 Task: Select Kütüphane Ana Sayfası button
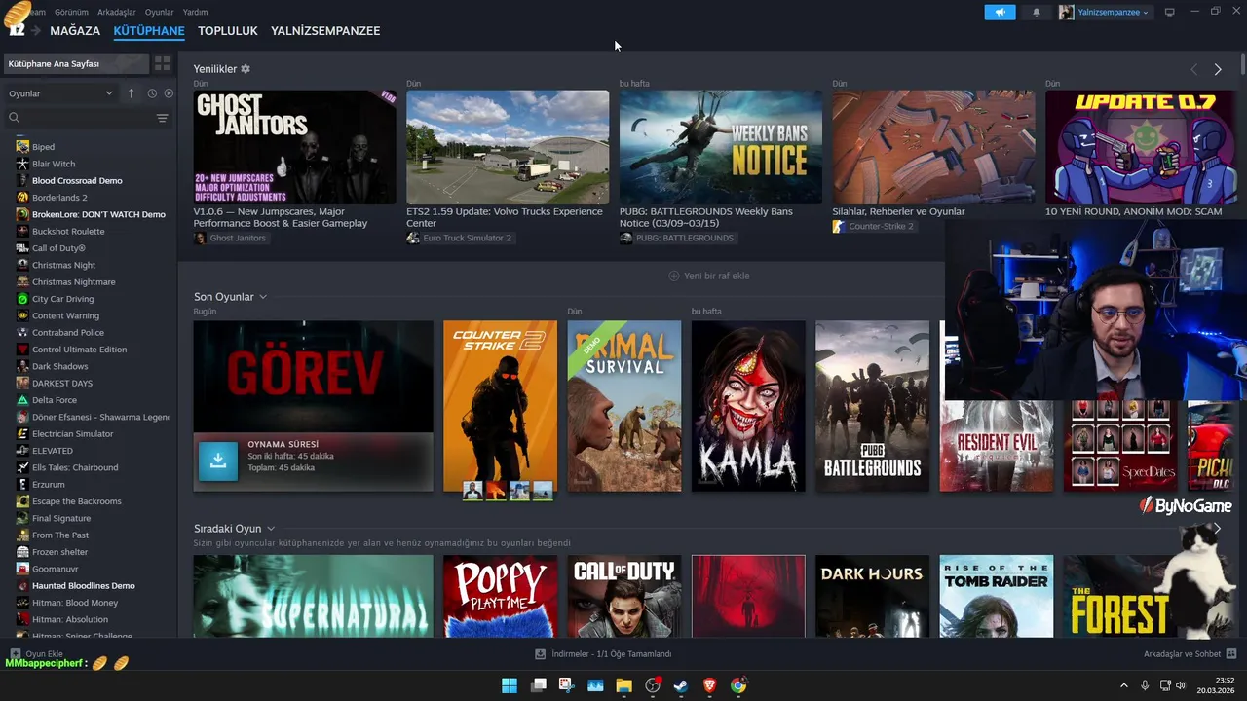point(76,63)
